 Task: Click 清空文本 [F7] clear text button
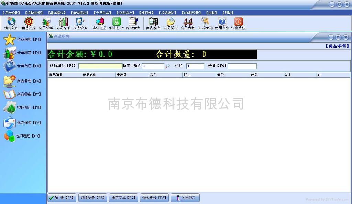pyautogui.click(x=124, y=198)
